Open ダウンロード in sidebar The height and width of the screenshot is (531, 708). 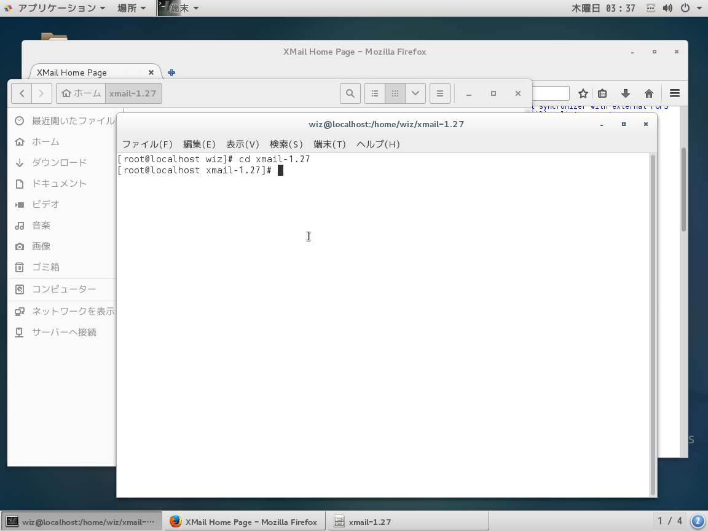coord(62,162)
